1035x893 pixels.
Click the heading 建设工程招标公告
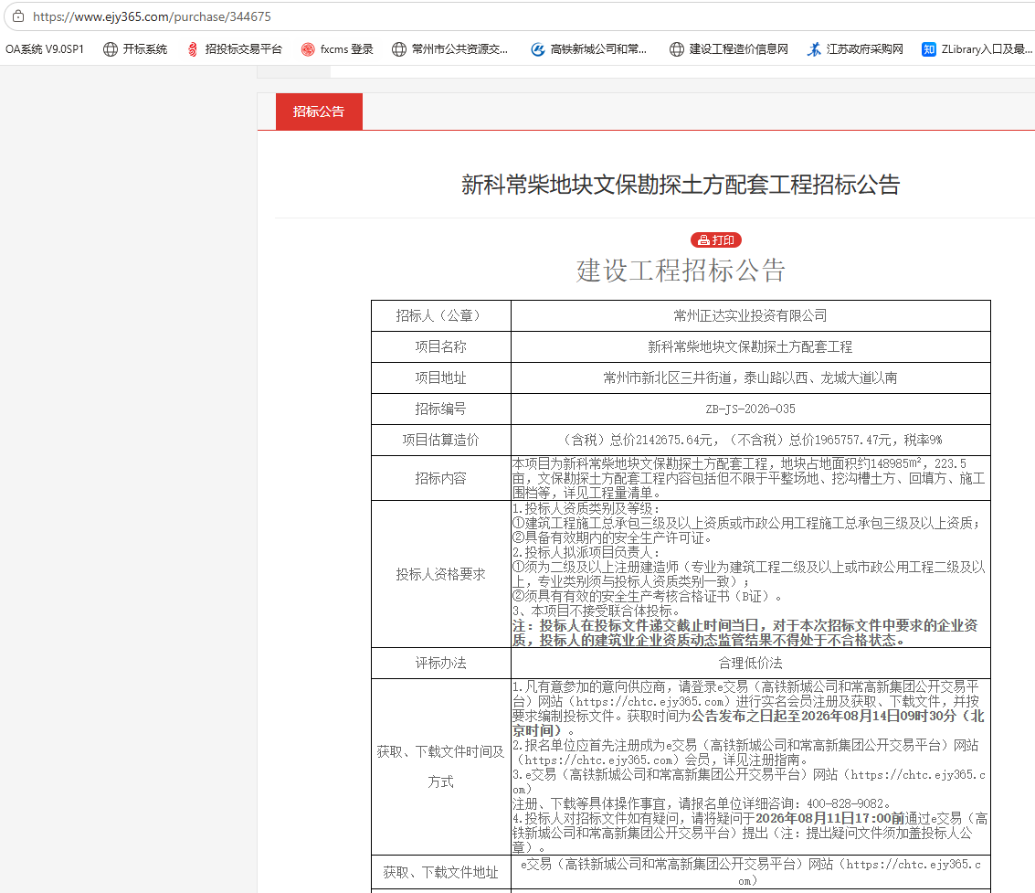click(681, 271)
